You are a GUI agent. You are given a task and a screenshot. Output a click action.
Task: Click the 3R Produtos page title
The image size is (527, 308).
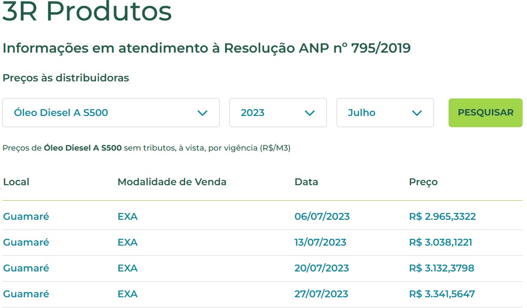click(x=87, y=12)
